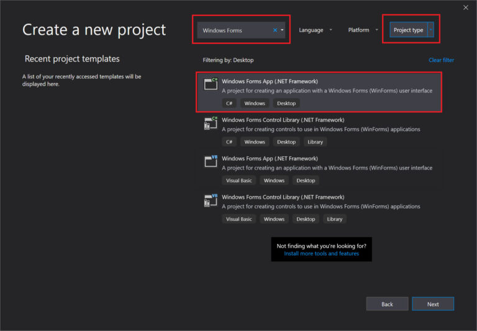Clear the search box with the X icon
Image resolution: width=477 pixels, height=331 pixels.
[275, 30]
